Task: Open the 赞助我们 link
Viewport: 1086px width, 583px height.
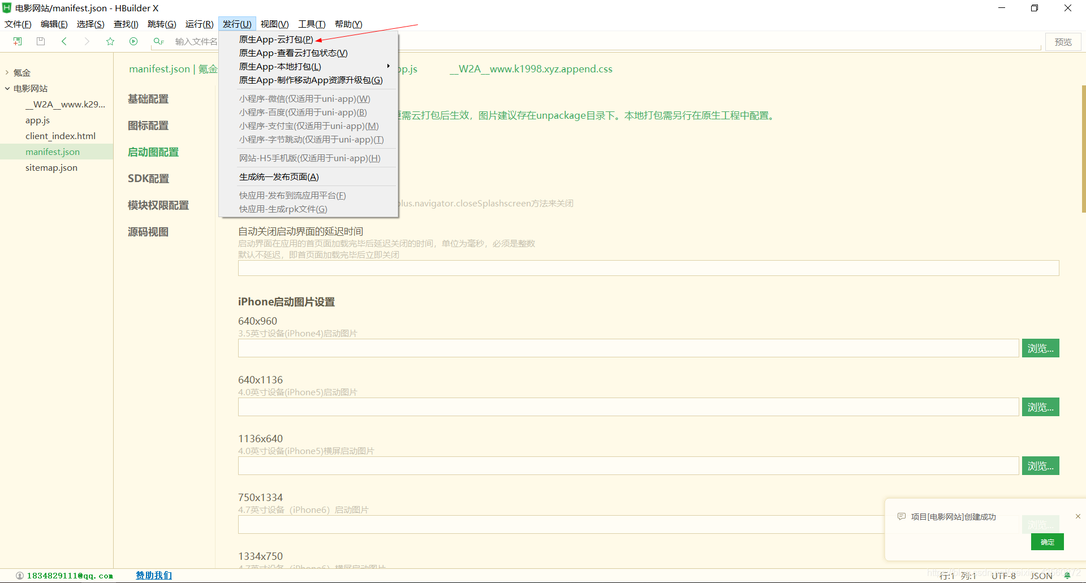Action: (x=154, y=575)
